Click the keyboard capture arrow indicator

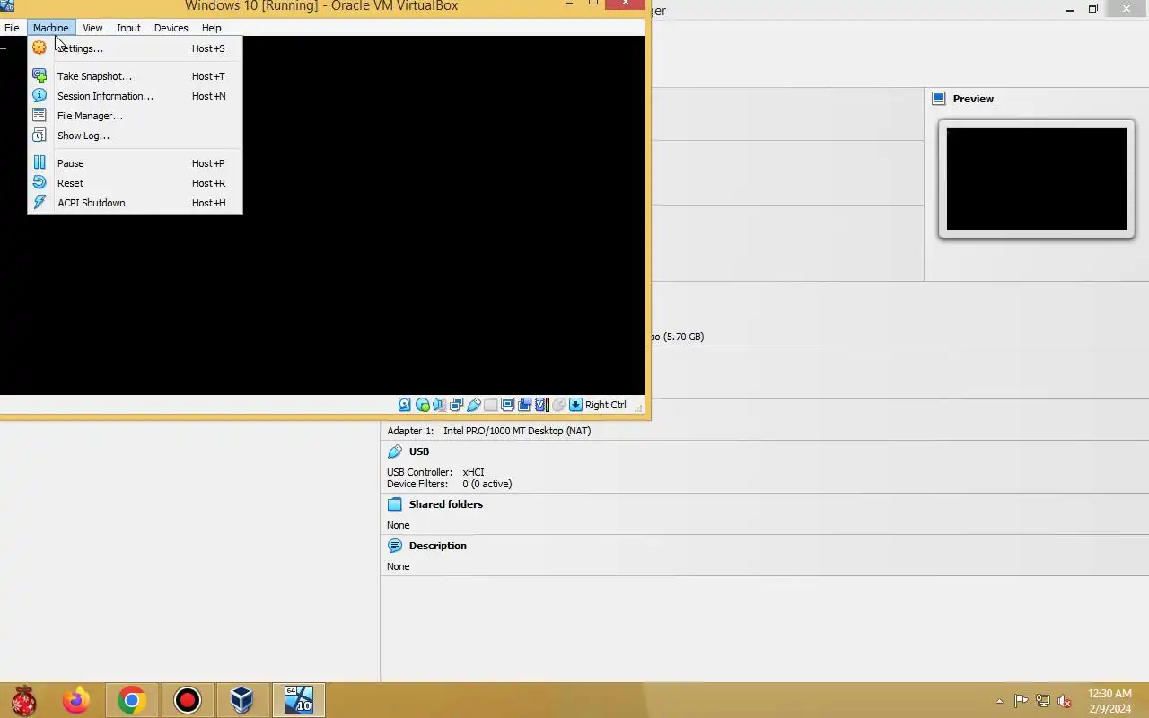tap(576, 405)
